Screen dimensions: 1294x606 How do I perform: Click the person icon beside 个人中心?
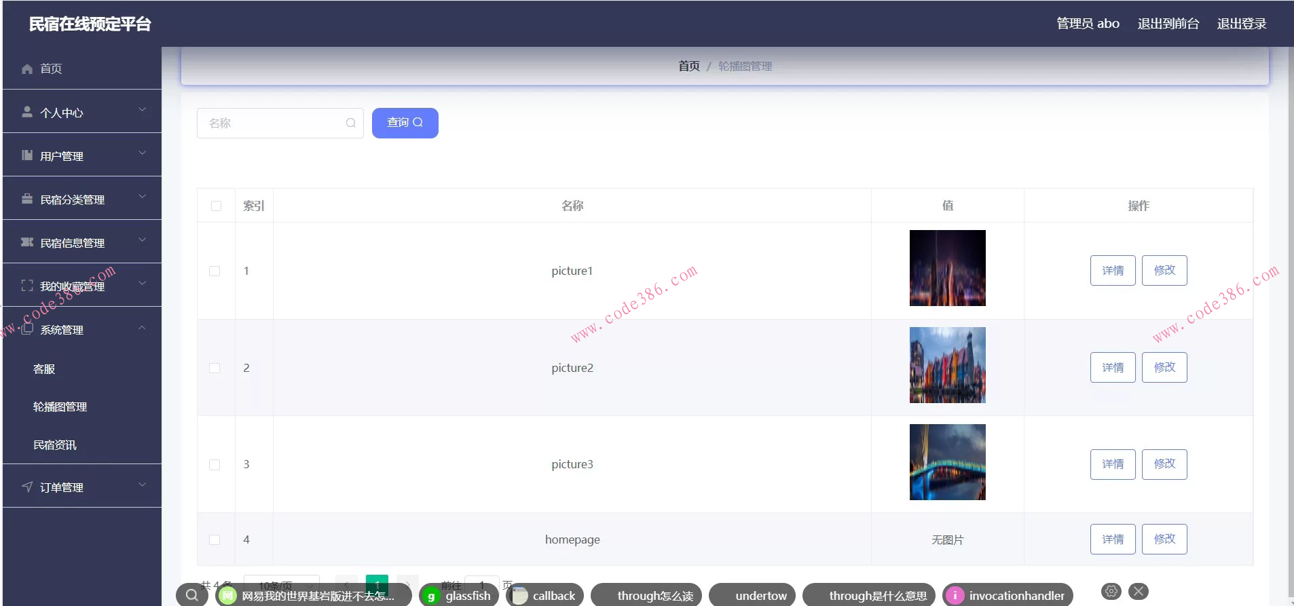click(27, 112)
